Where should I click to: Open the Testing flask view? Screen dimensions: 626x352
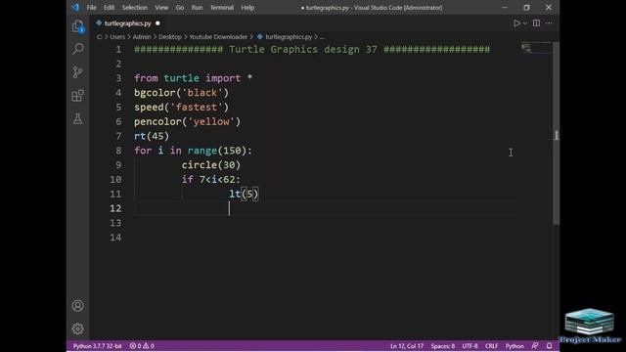point(78,118)
